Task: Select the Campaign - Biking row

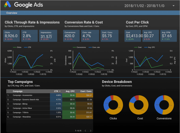Action: [x=49, y=104]
